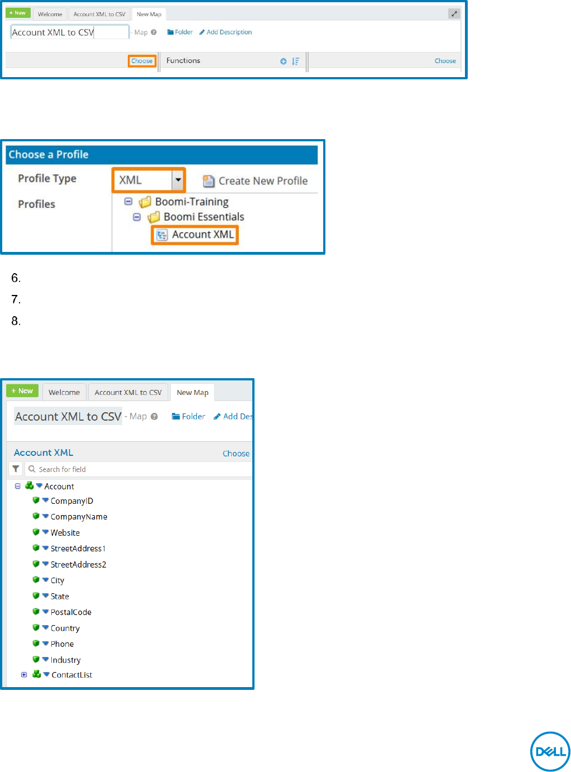Open Account XML to CSV tab above field tree
The width and height of the screenshot is (571, 772).
pos(128,392)
